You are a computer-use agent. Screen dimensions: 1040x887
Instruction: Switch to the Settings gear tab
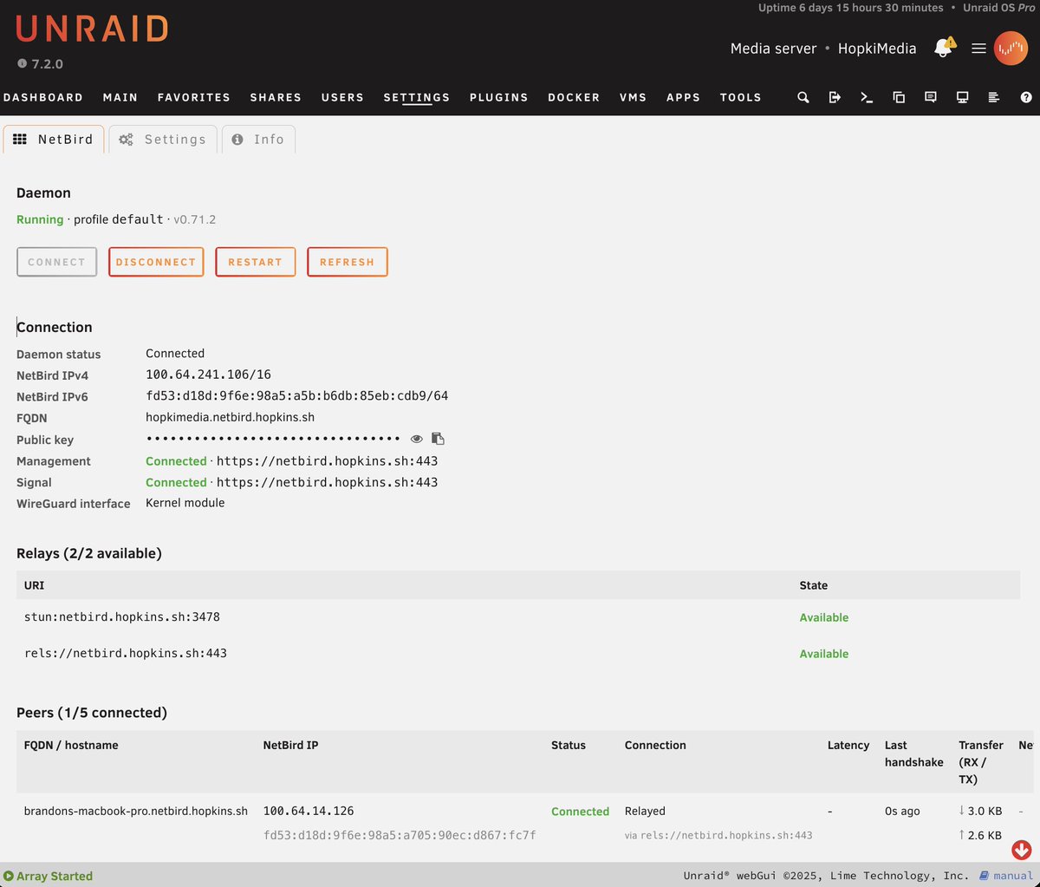point(163,140)
